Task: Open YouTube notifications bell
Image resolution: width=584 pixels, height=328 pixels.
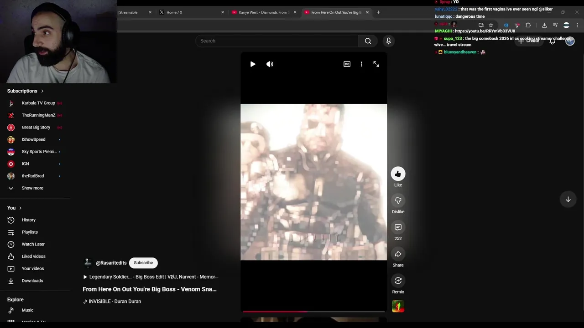Action: point(552,41)
